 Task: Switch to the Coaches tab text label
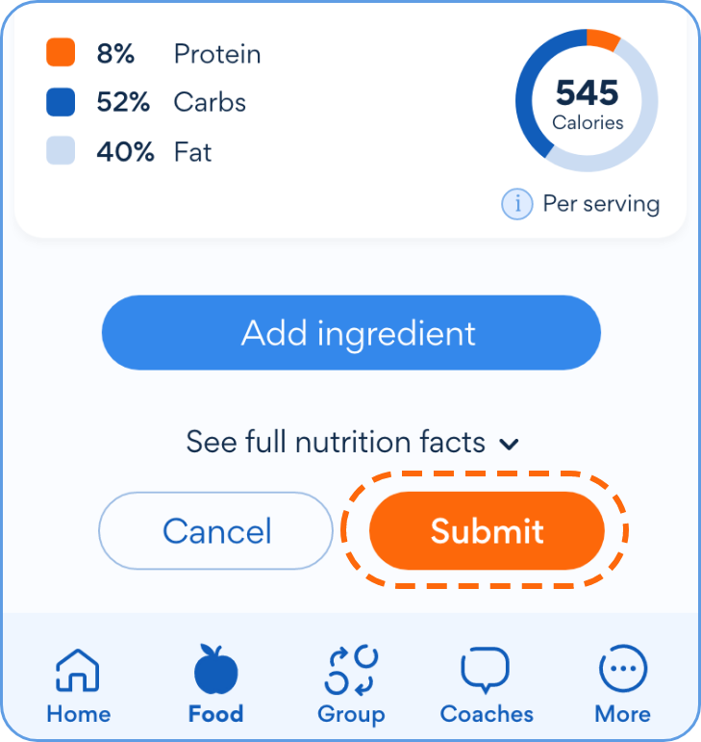coord(487,714)
